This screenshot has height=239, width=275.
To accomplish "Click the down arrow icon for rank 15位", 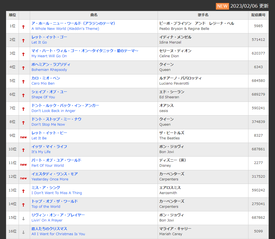I will pyautogui.click(x=23, y=219).
